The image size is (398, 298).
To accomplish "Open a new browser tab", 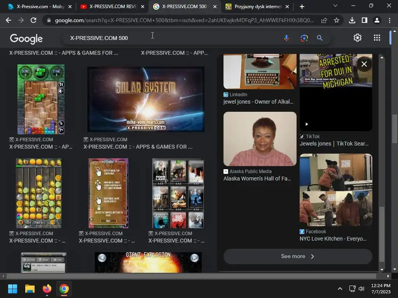I will click(x=302, y=7).
